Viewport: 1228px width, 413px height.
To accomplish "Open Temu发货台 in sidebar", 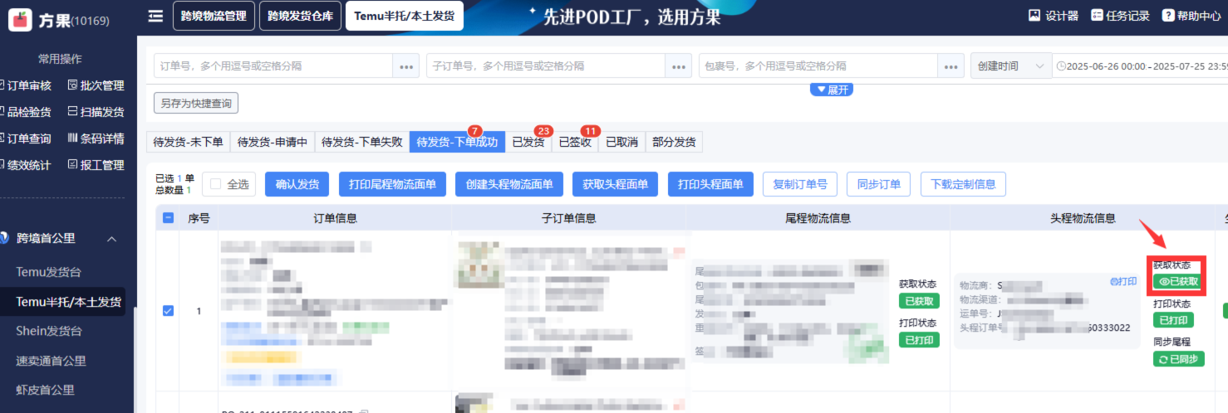I will 49,272.
